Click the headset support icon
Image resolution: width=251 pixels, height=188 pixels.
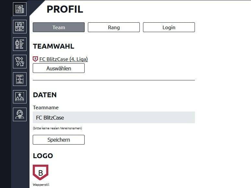pos(20,114)
